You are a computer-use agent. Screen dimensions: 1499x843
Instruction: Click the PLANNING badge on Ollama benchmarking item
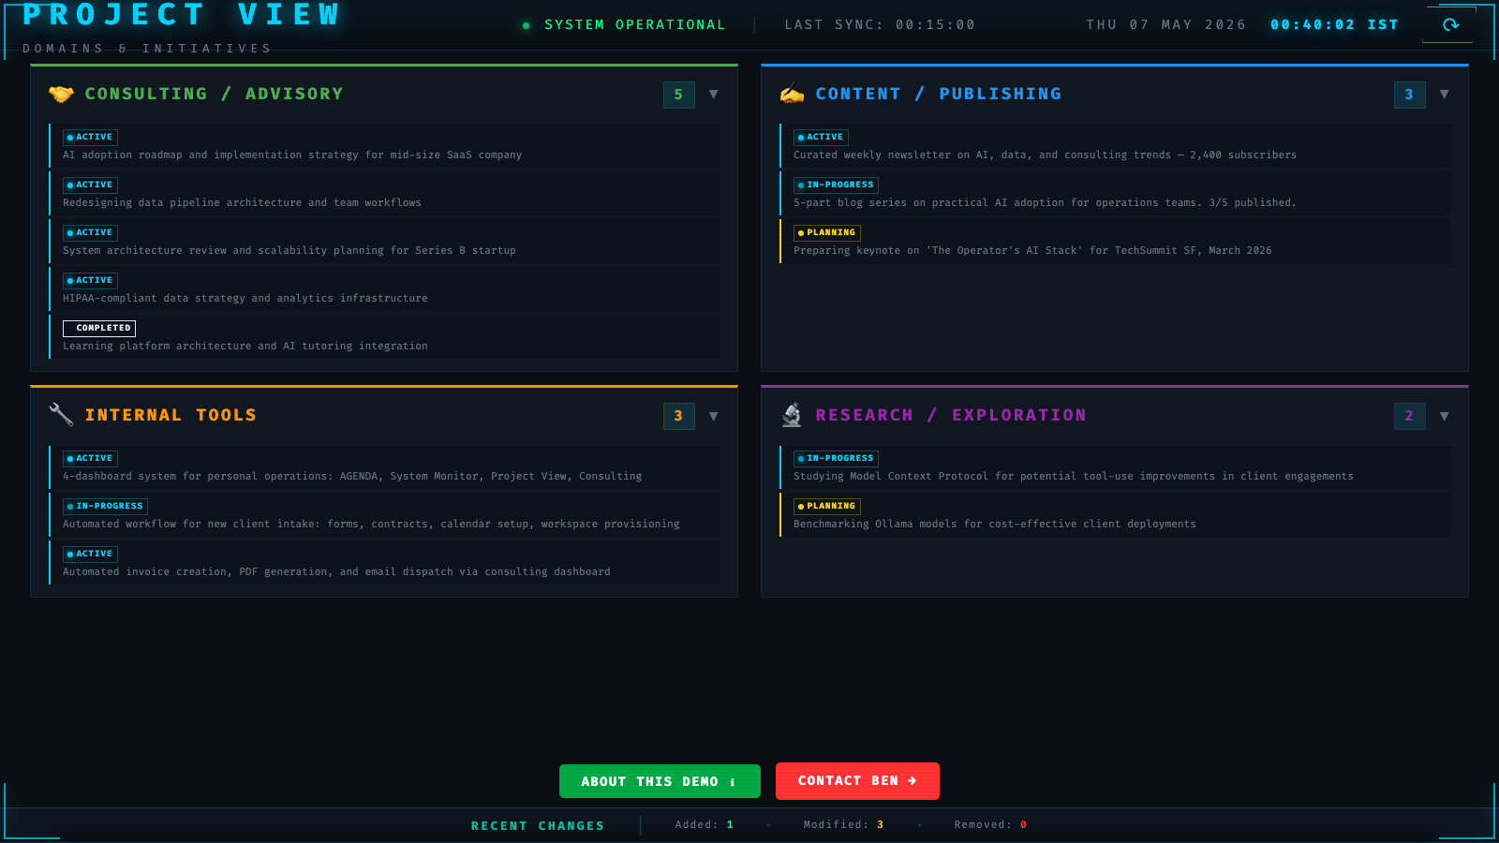[x=827, y=506]
